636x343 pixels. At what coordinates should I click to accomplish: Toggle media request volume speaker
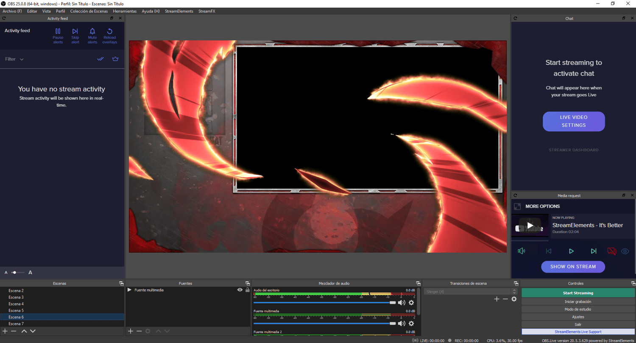[522, 251]
